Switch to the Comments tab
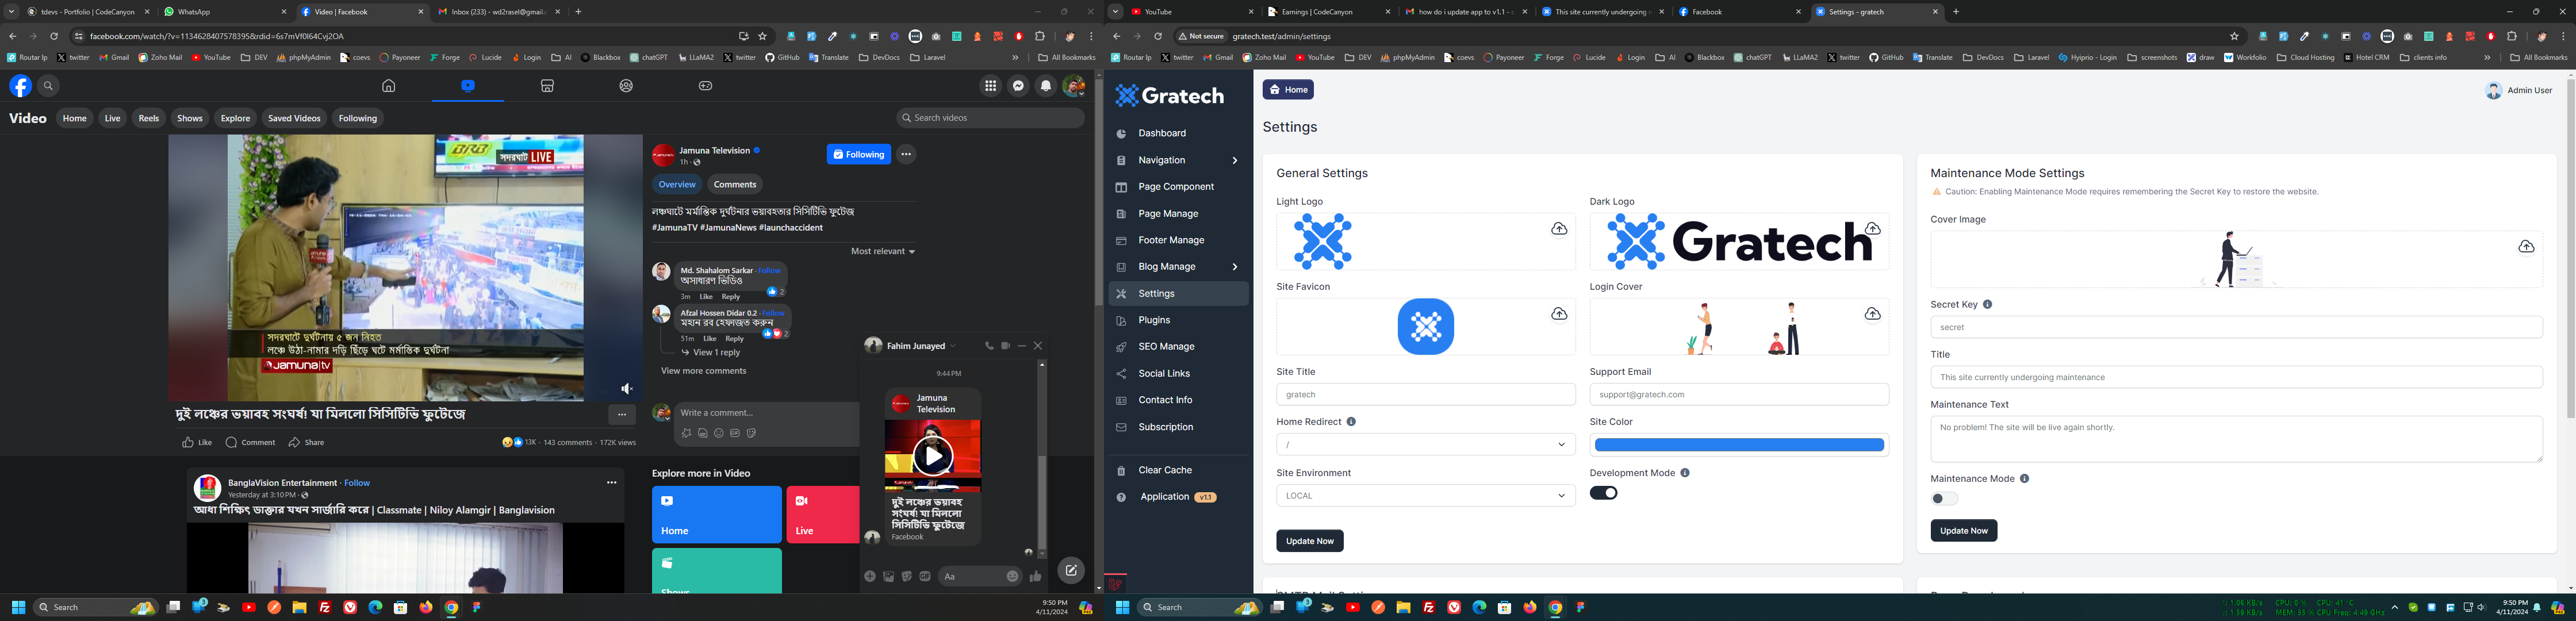The height and width of the screenshot is (621, 2576). [x=735, y=184]
